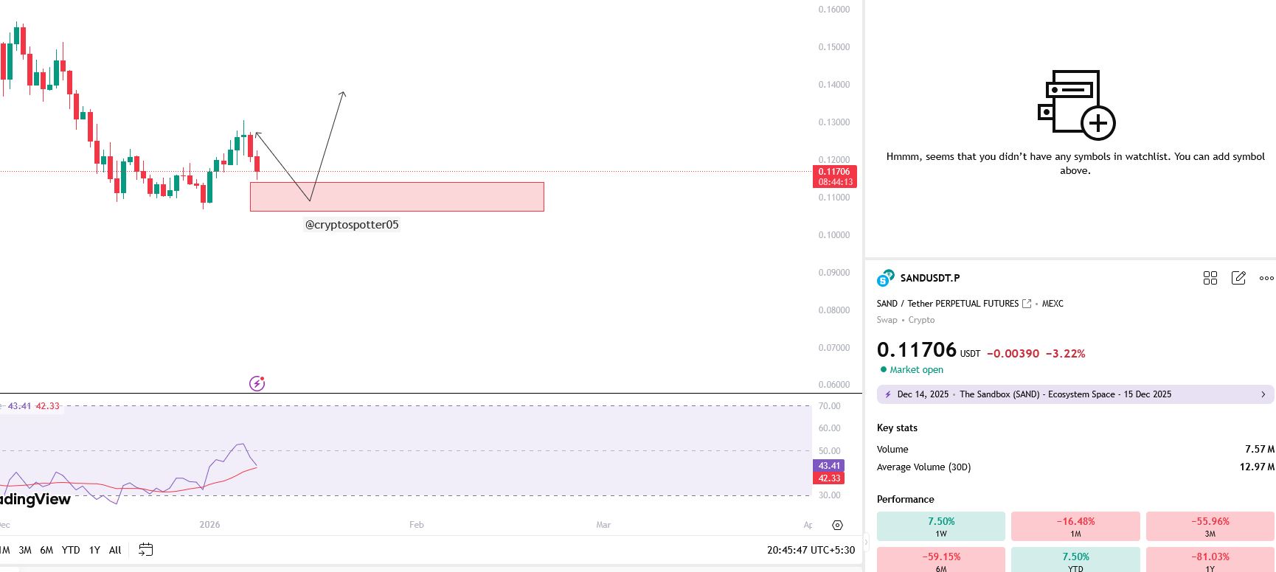
Task: Click the 6M performance tile showing -59.15%
Action: (x=941, y=559)
